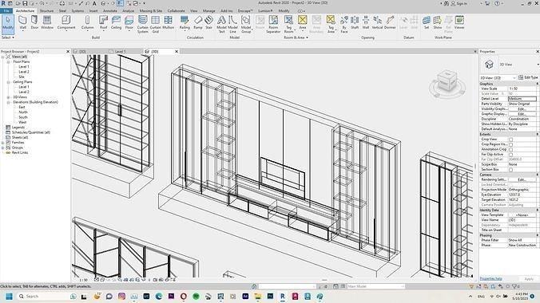Select the Vertical opening tool
Image resolution: width=540 pixels, height=303 pixels.
[x=378, y=22]
